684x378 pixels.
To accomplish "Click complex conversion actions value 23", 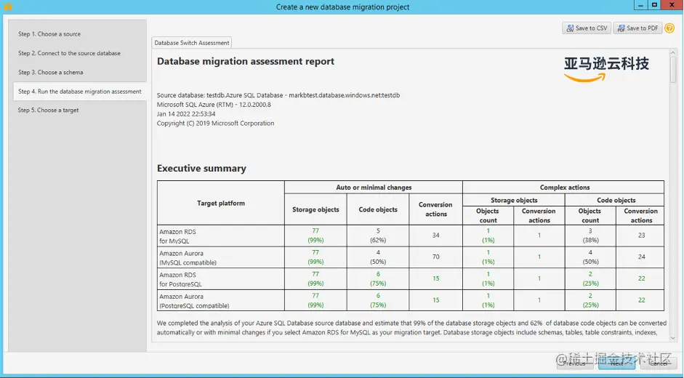I will coord(641,236).
